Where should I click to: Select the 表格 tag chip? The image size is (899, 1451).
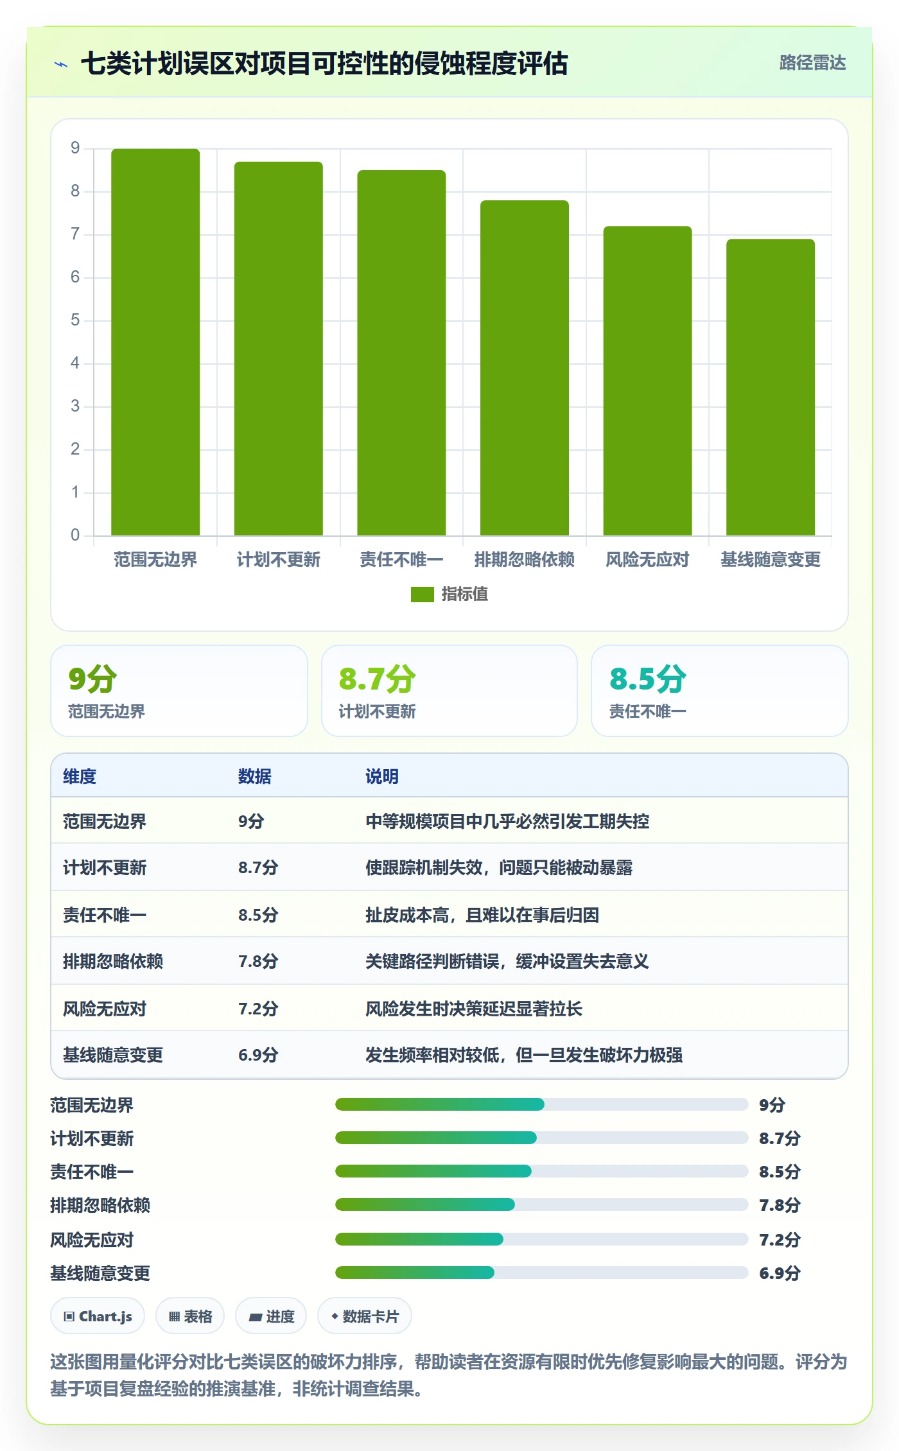coord(190,1316)
